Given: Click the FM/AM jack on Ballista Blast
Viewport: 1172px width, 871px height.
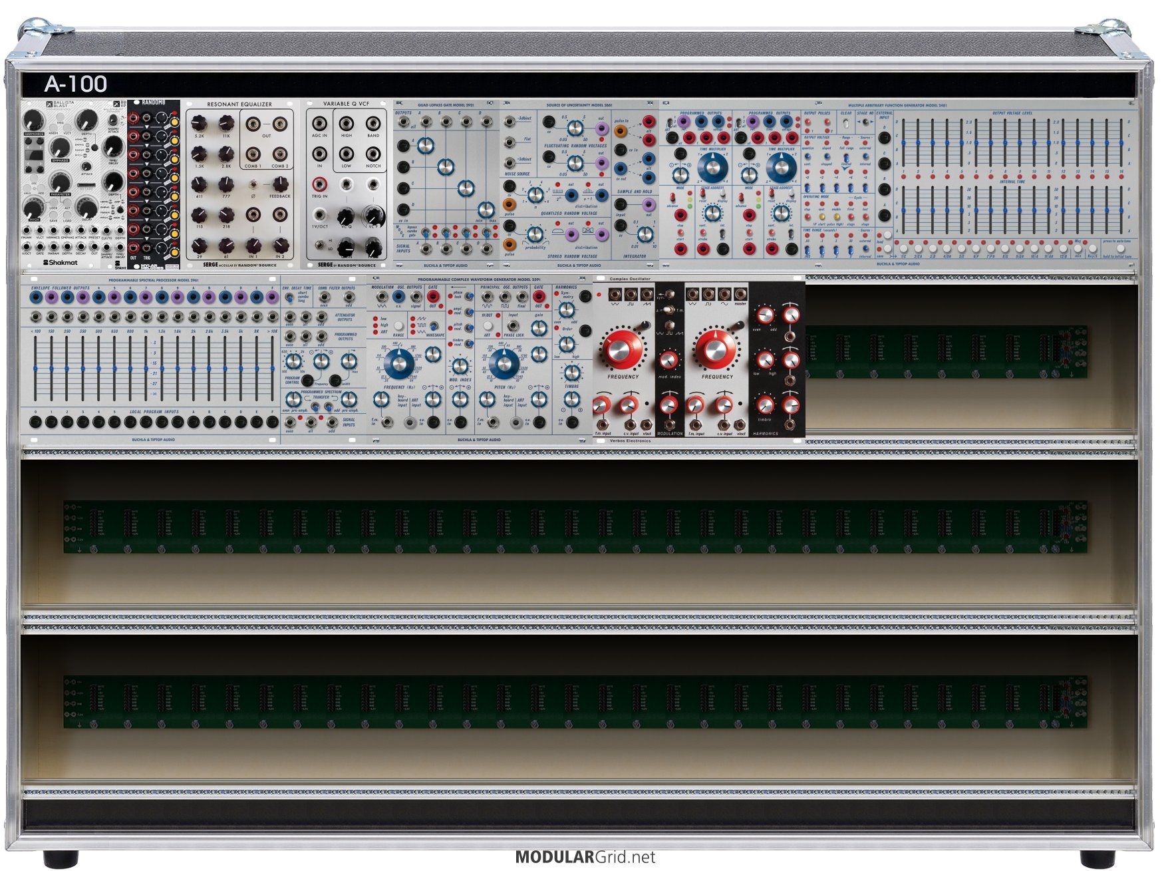Looking at the screenshot, I should 27,231.
